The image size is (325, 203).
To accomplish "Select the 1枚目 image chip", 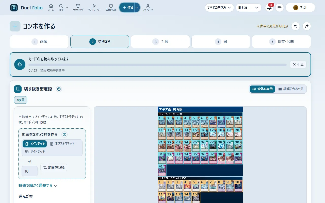I will [21, 100].
